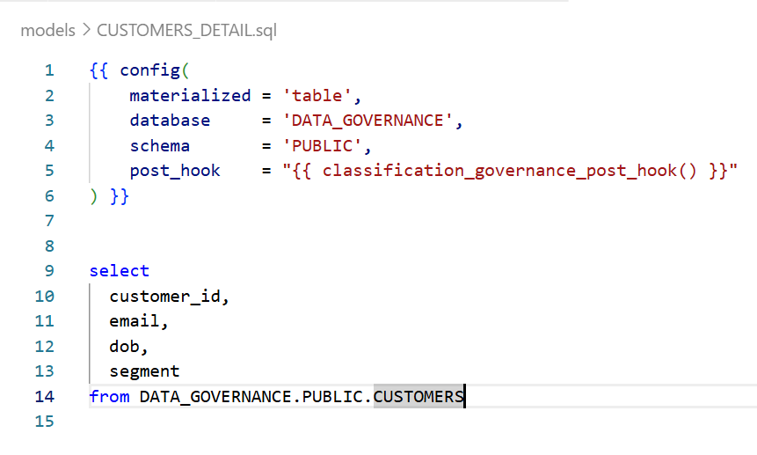Click the 'select' keyword on line 9

coord(120,271)
